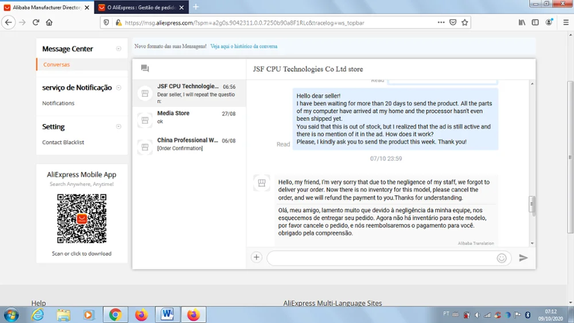Image resolution: width=574 pixels, height=323 pixels.
Task: Reload the current page
Action: pos(36,22)
